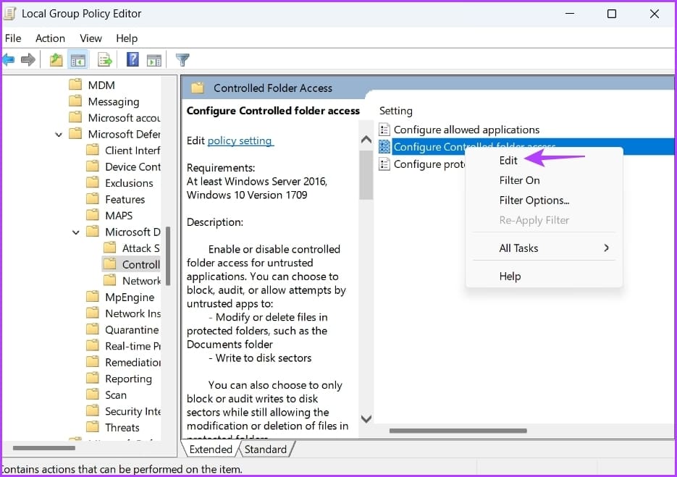Viewport: 677px width, 477px height.
Task: Click the Quarantine folder icon
Action: 93,329
